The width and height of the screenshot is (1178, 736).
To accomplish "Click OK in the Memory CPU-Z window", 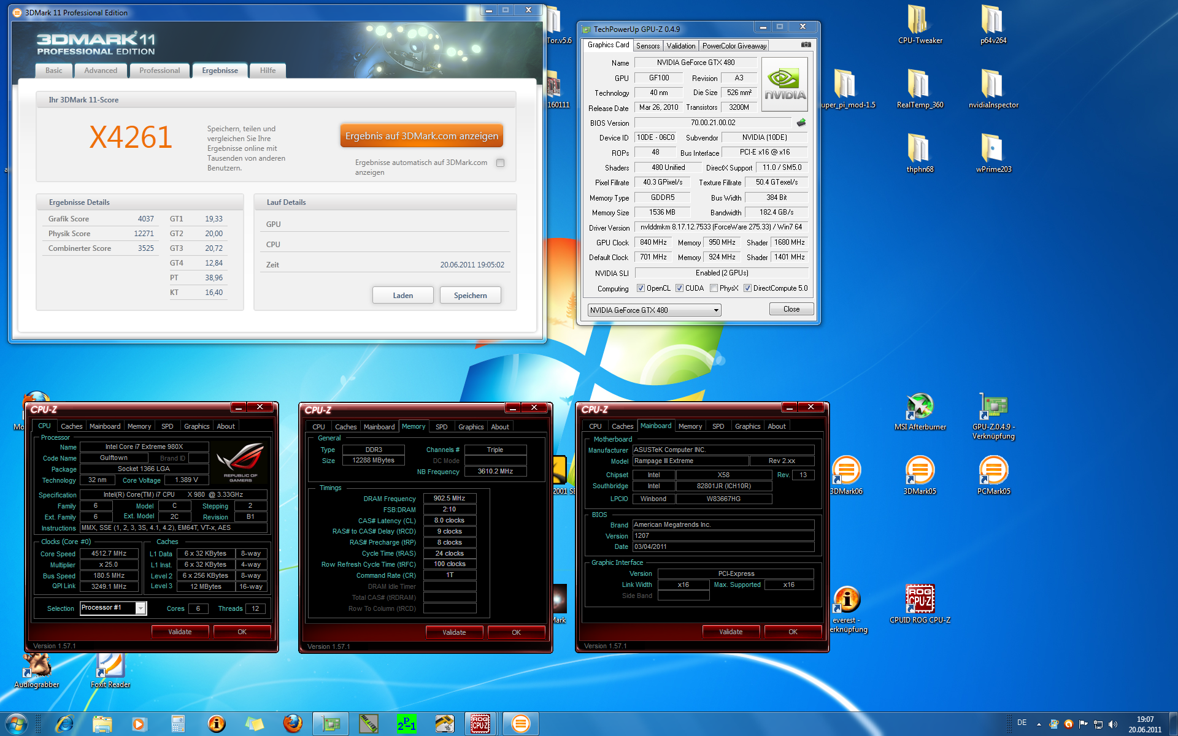I will (516, 632).
